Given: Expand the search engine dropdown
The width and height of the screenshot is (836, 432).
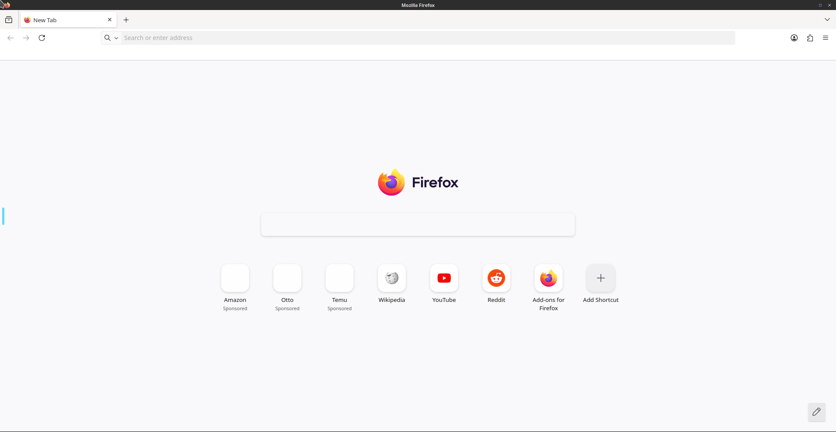Looking at the screenshot, I should click(x=111, y=38).
